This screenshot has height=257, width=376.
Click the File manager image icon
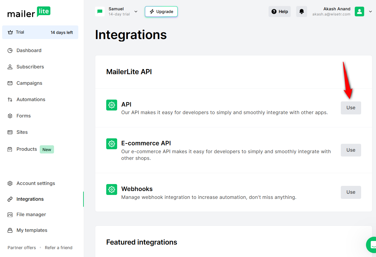[10, 215]
